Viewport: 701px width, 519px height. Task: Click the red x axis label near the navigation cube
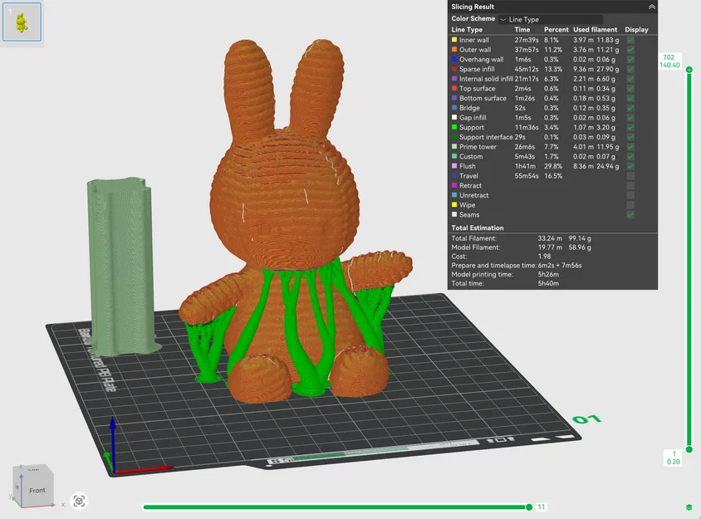click(x=63, y=505)
